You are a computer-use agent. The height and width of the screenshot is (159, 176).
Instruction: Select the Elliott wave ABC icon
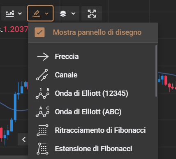click(x=42, y=112)
